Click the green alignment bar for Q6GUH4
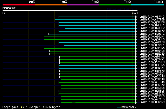Image resolution: width=166 pixels, height=109 pixels. click(90, 37)
